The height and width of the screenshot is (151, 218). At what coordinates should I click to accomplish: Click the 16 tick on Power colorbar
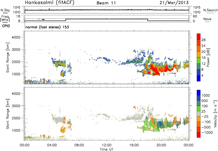point(203,58)
